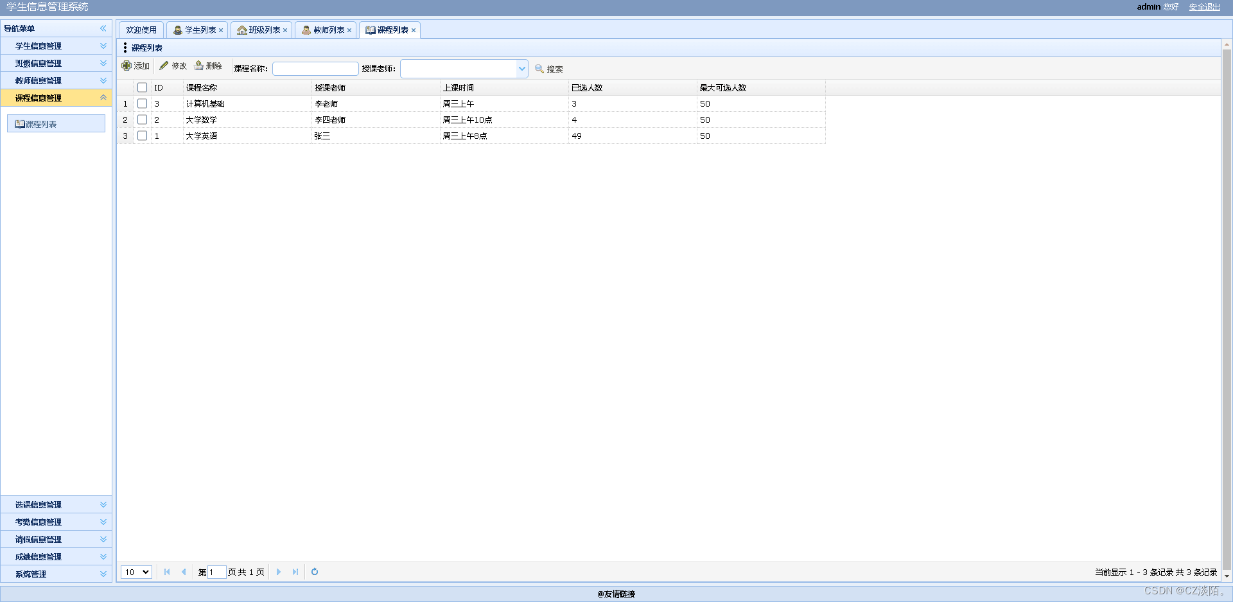Image resolution: width=1233 pixels, height=602 pixels.
Task: Open 课程列表 item in sidebar
Action: [x=56, y=124]
